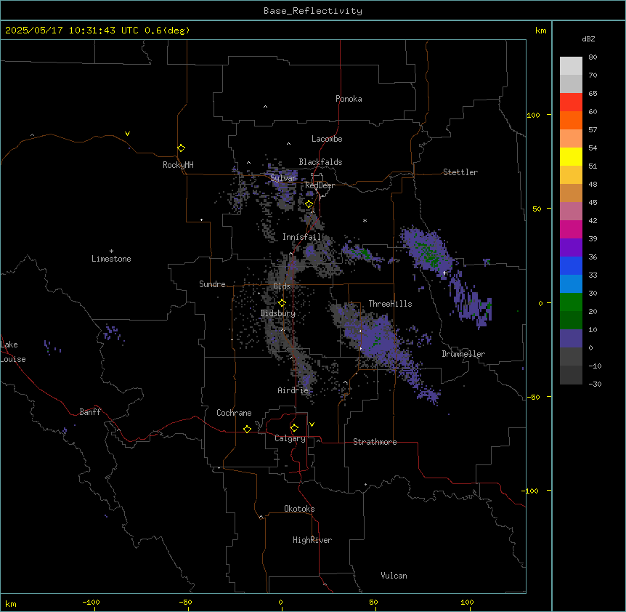Image resolution: width=626 pixels, height=612 pixels.
Task: Click the asterisk marker above Limestone
Action: click(x=111, y=251)
